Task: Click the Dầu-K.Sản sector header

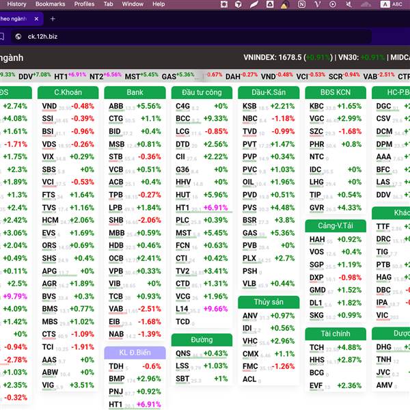Action: pyautogui.click(x=269, y=92)
